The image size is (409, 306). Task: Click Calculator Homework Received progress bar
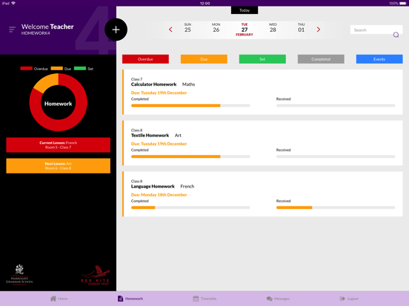[336, 106]
